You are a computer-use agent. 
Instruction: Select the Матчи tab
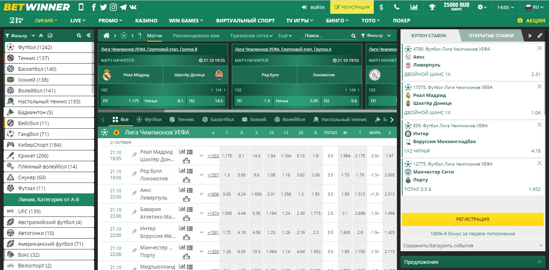click(155, 35)
